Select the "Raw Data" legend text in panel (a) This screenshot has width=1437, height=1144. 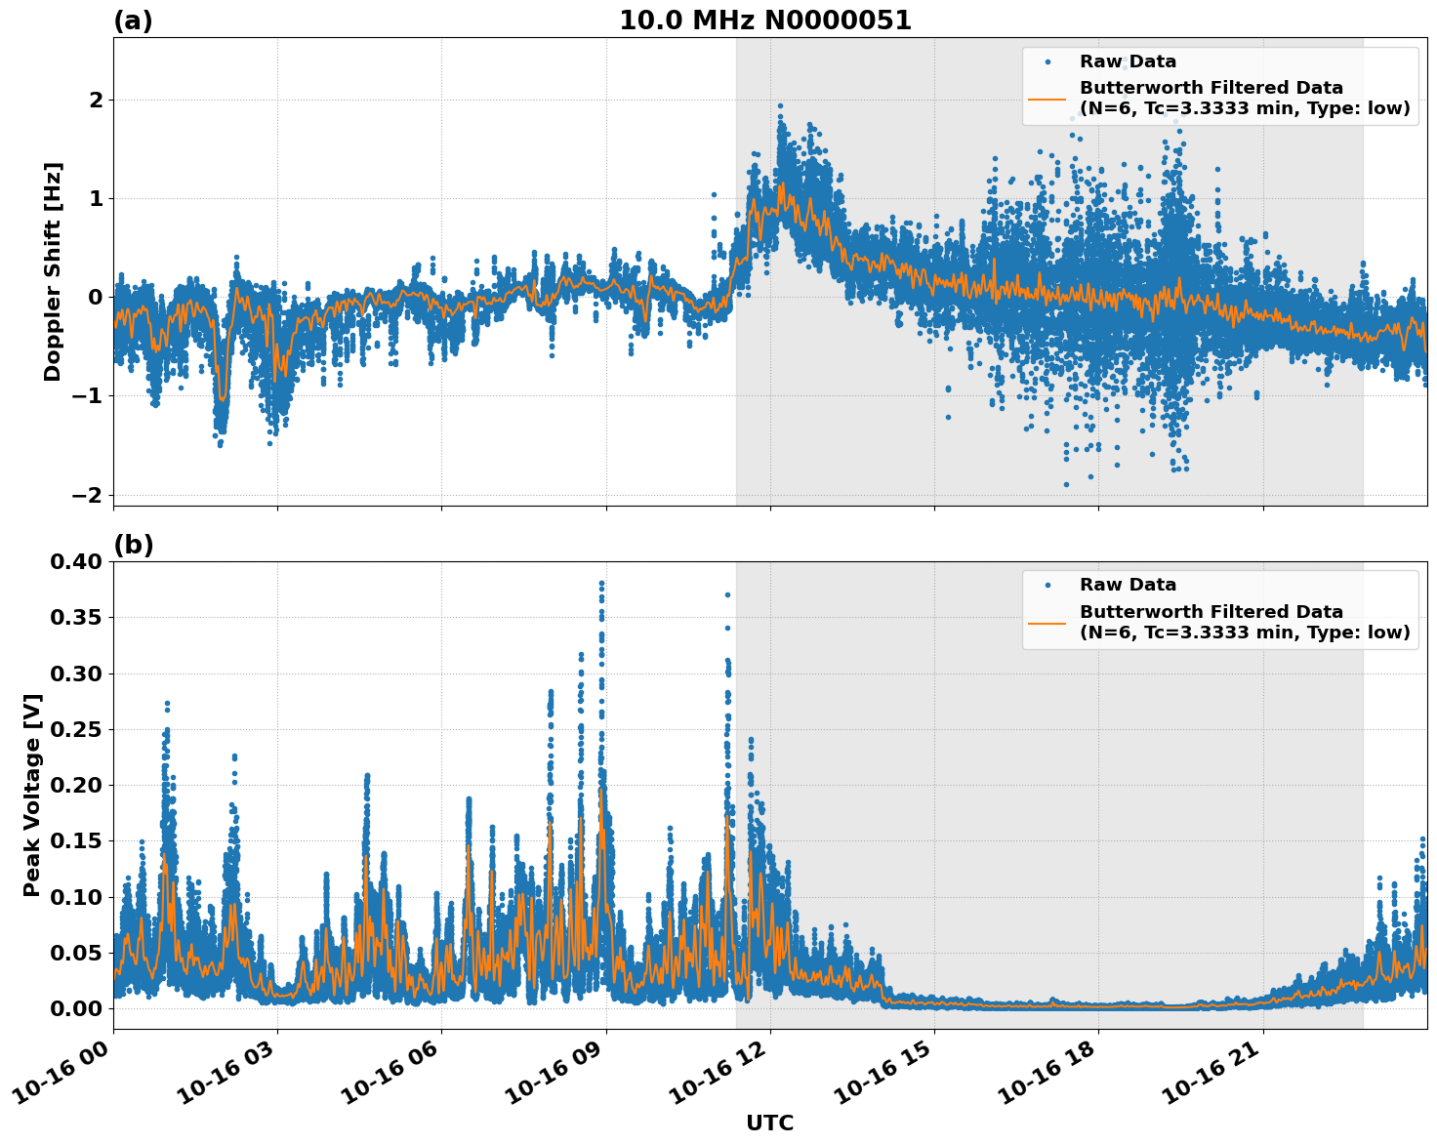1128,61
